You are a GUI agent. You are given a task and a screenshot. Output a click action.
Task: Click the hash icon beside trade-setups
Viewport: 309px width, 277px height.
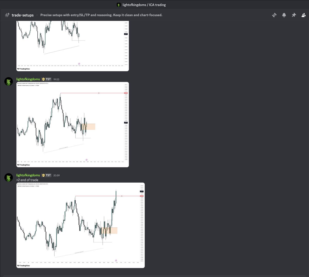(7, 15)
